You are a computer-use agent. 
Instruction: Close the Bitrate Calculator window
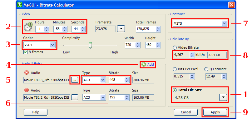tap(231, 5)
